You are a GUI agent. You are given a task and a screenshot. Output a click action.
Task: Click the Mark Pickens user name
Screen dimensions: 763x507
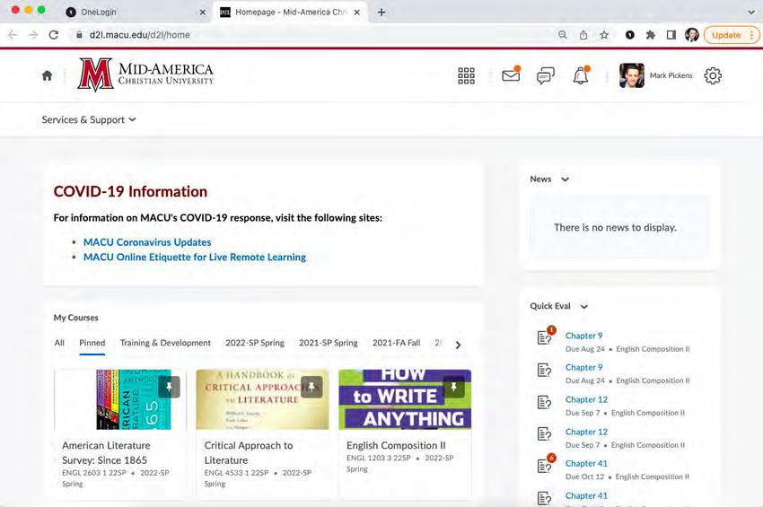tap(671, 75)
